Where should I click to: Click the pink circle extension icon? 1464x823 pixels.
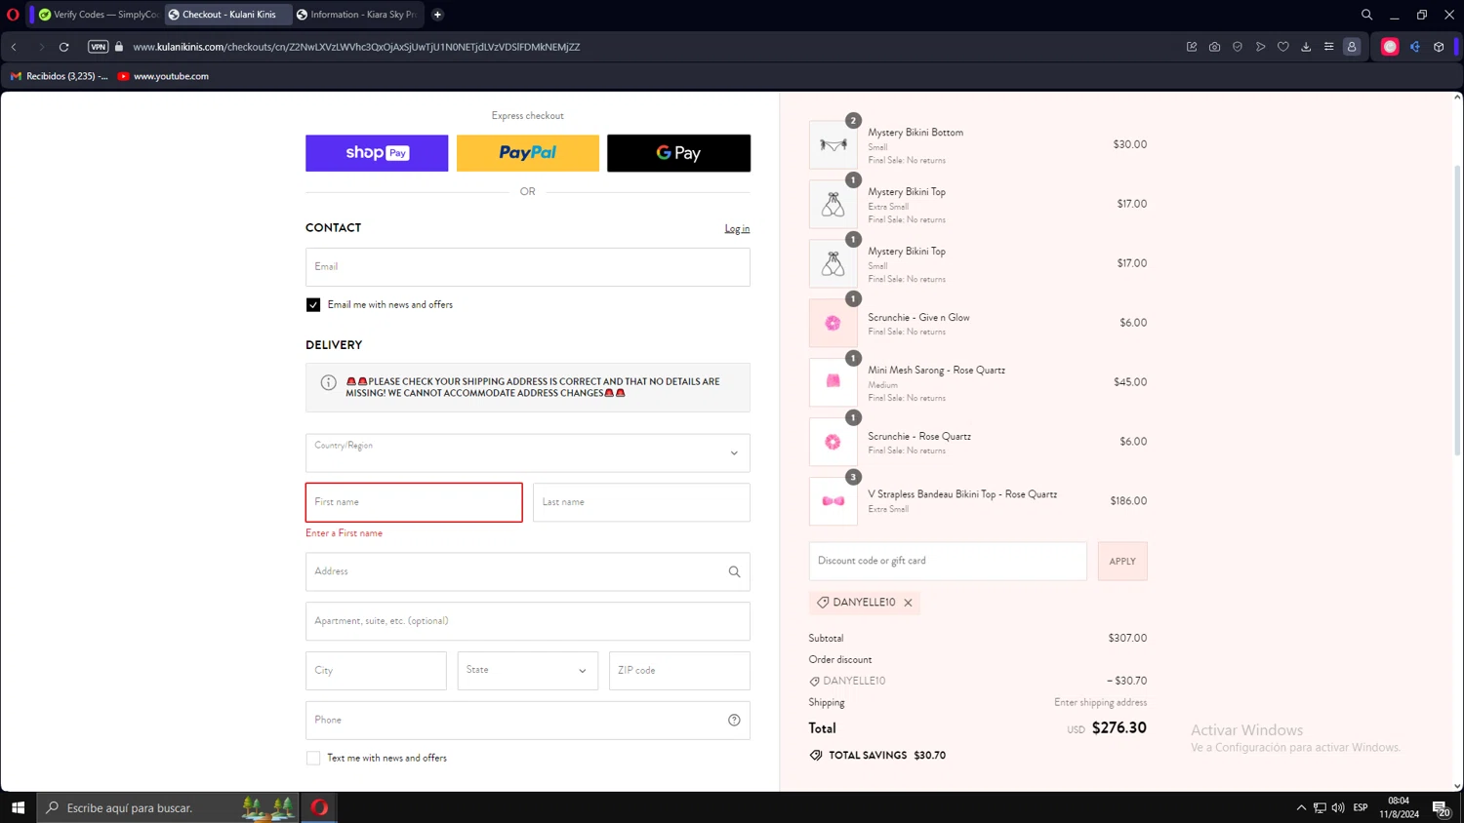tap(1390, 47)
